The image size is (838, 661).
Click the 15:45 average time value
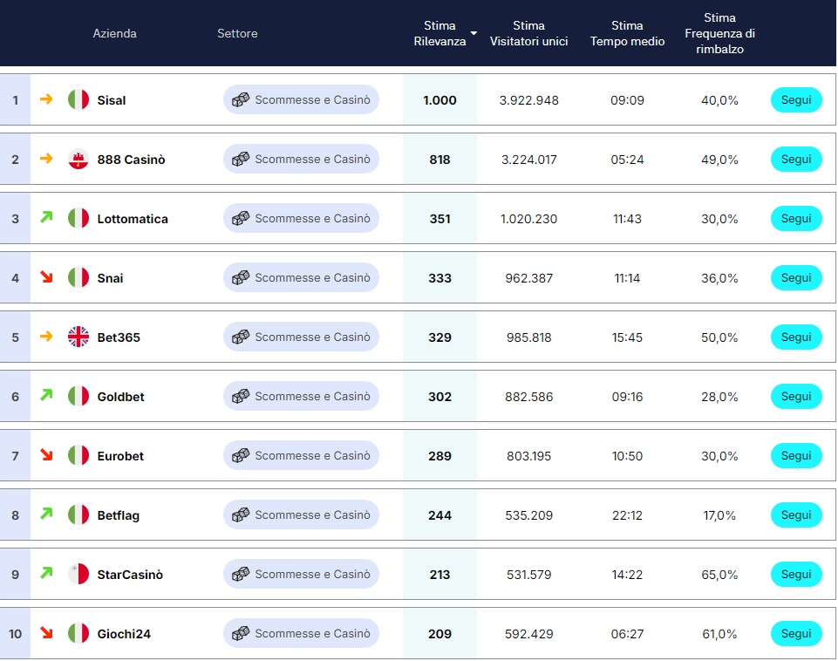point(628,337)
